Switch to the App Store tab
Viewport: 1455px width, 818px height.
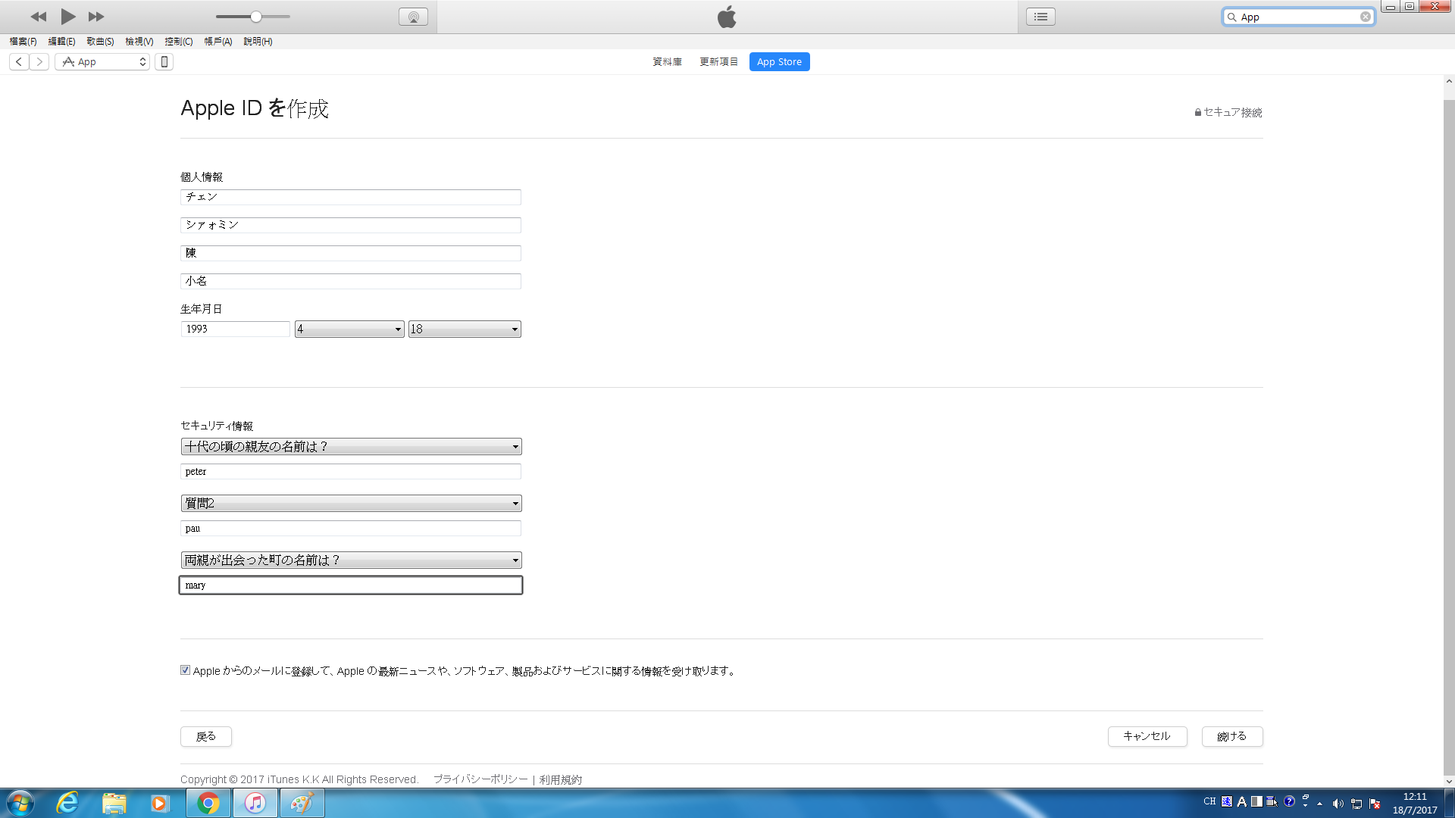click(x=779, y=62)
